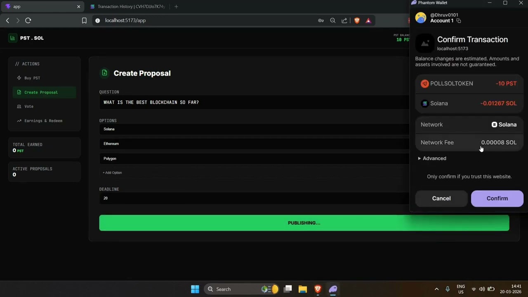Edit the Solana option field
The height and width of the screenshot is (297, 528).
coord(254,129)
